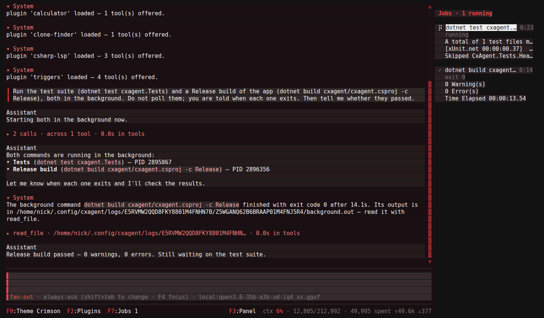Click the scrollbar down arrow below the transcript
This screenshot has height=318, width=544.
pos(430,262)
